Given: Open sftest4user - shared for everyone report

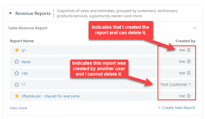Looking at the screenshot, I should [x=50, y=96].
